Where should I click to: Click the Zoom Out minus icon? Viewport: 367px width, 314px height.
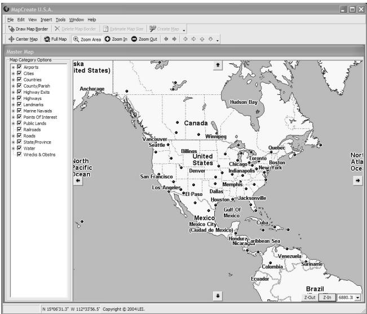pyautogui.click(x=134, y=39)
